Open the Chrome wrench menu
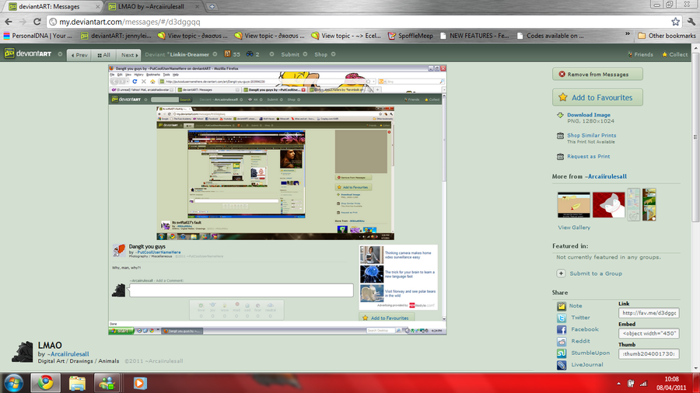Screen dimensions: 700x393 (x=691, y=22)
